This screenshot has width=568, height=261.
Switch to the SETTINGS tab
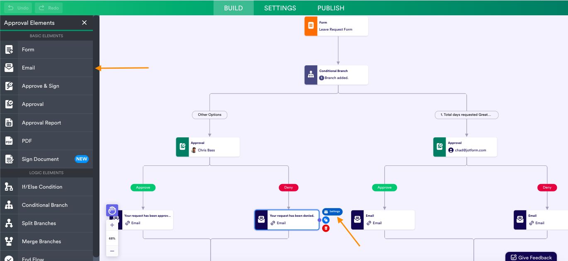[x=280, y=8]
